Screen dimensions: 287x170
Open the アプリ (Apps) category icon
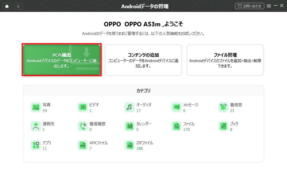(x=36, y=145)
